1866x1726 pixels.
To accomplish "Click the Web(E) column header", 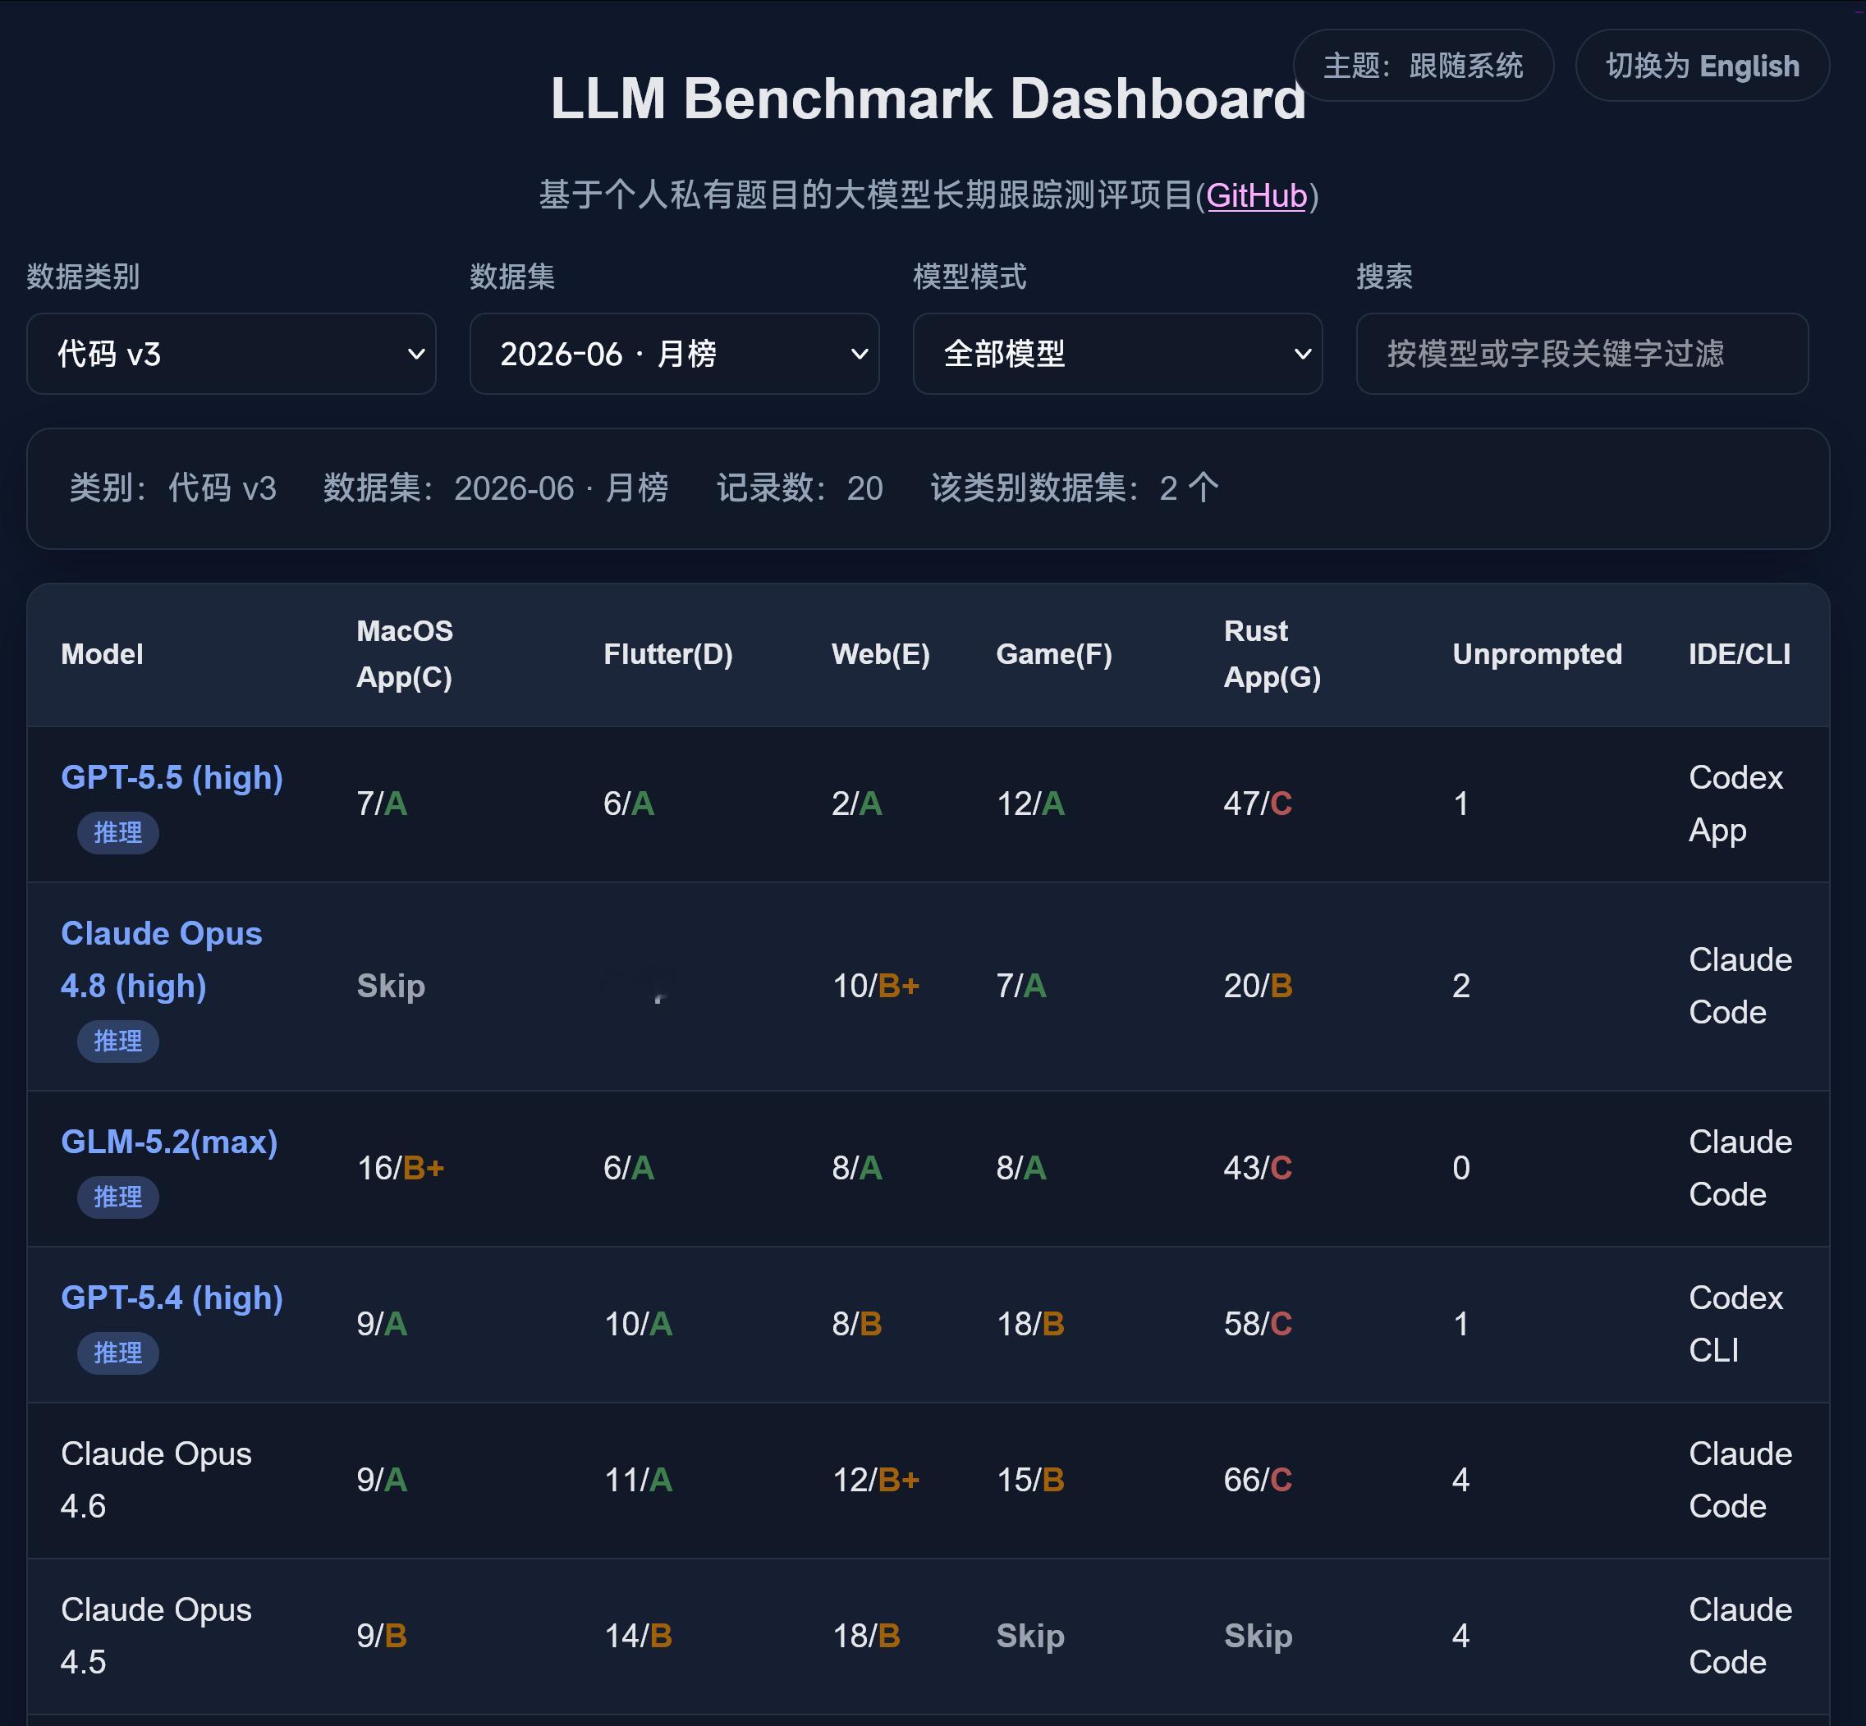I will pos(880,654).
